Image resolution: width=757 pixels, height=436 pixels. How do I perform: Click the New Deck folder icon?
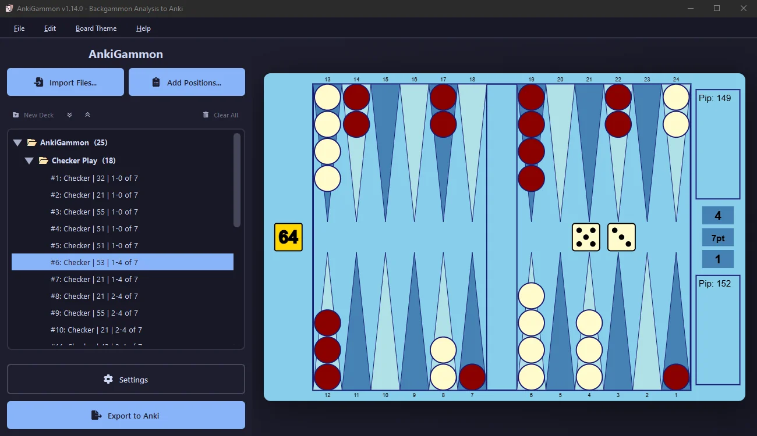click(16, 115)
